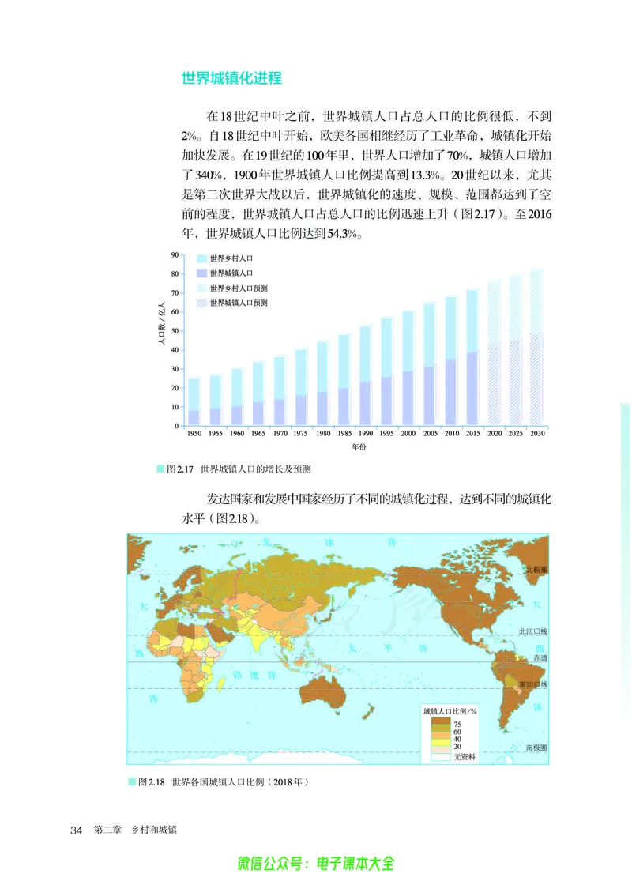Click the x-axis year label 2030
The width and height of the screenshot is (632, 885).
tap(538, 434)
